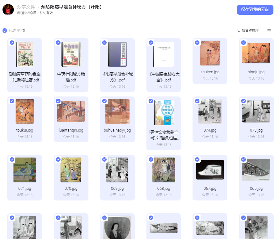The height and width of the screenshot is (239, 275).
Task: Open the 按名称排序 sort dropdown
Action: tap(247, 30)
